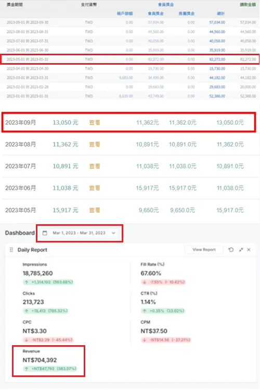
Task: Click 9,683.00 account balance in March row
Action: 126,78
